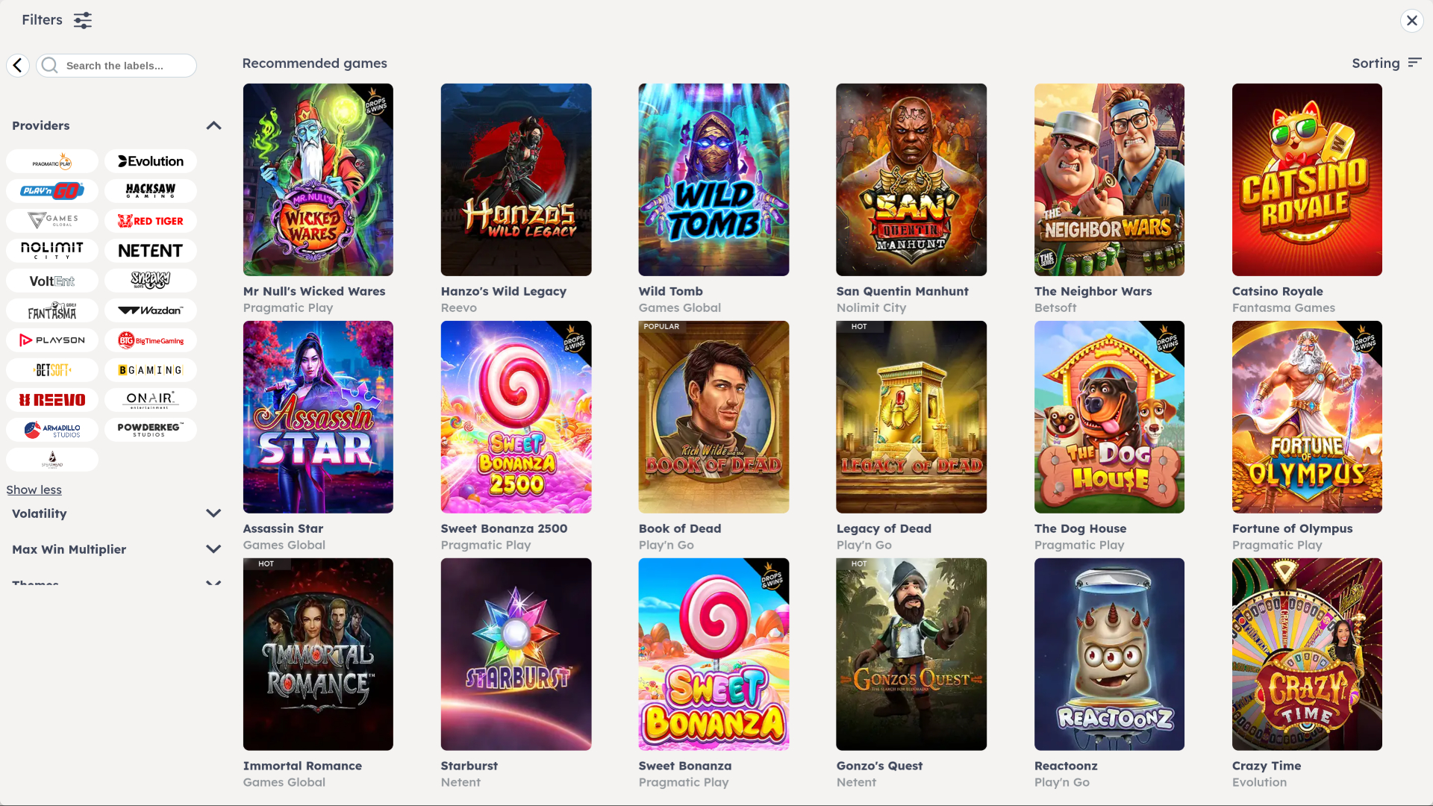Click the Show less link
Viewport: 1433px width, 806px height.
pos(34,490)
